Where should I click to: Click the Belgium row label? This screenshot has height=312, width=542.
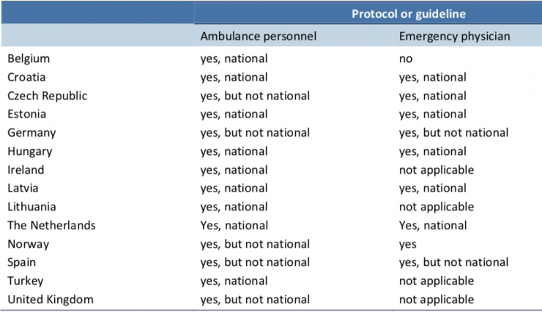click(x=29, y=58)
